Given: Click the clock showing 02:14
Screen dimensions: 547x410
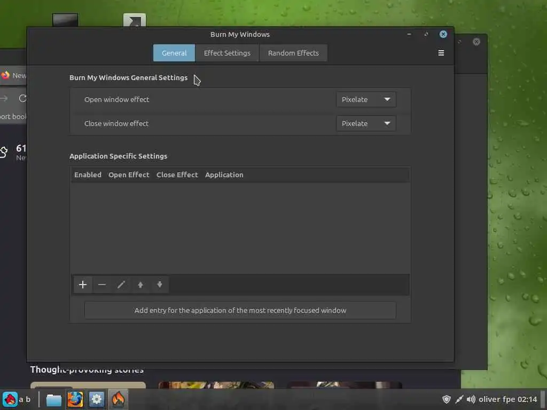Looking at the screenshot, I should pos(527,399).
